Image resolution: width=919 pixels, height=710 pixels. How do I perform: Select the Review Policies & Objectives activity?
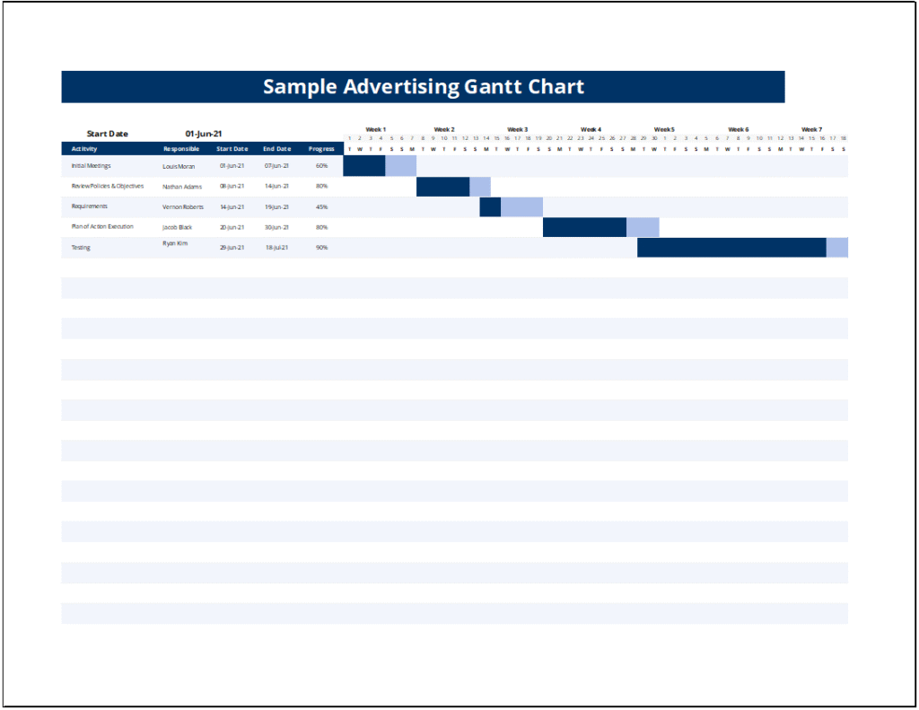click(x=107, y=187)
